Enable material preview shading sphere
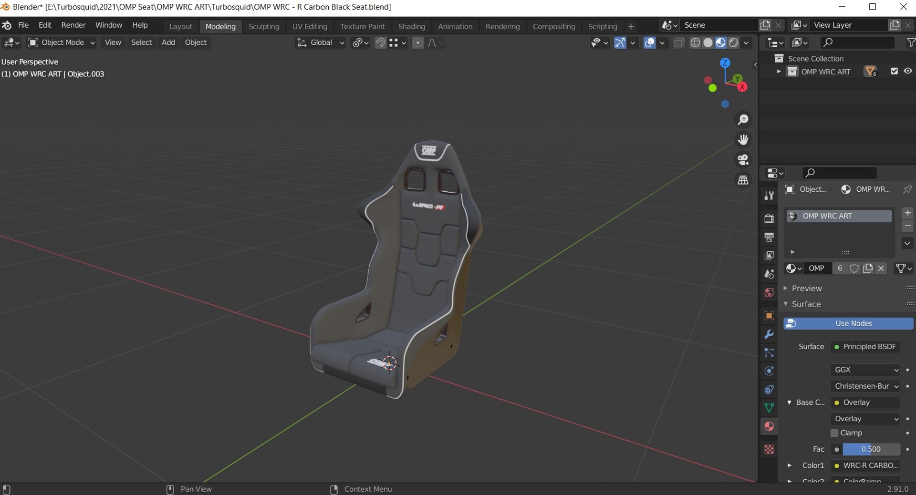The image size is (916, 495). 721,43
